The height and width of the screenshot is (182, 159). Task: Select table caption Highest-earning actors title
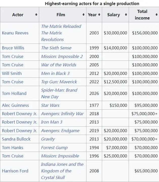click(92, 4)
